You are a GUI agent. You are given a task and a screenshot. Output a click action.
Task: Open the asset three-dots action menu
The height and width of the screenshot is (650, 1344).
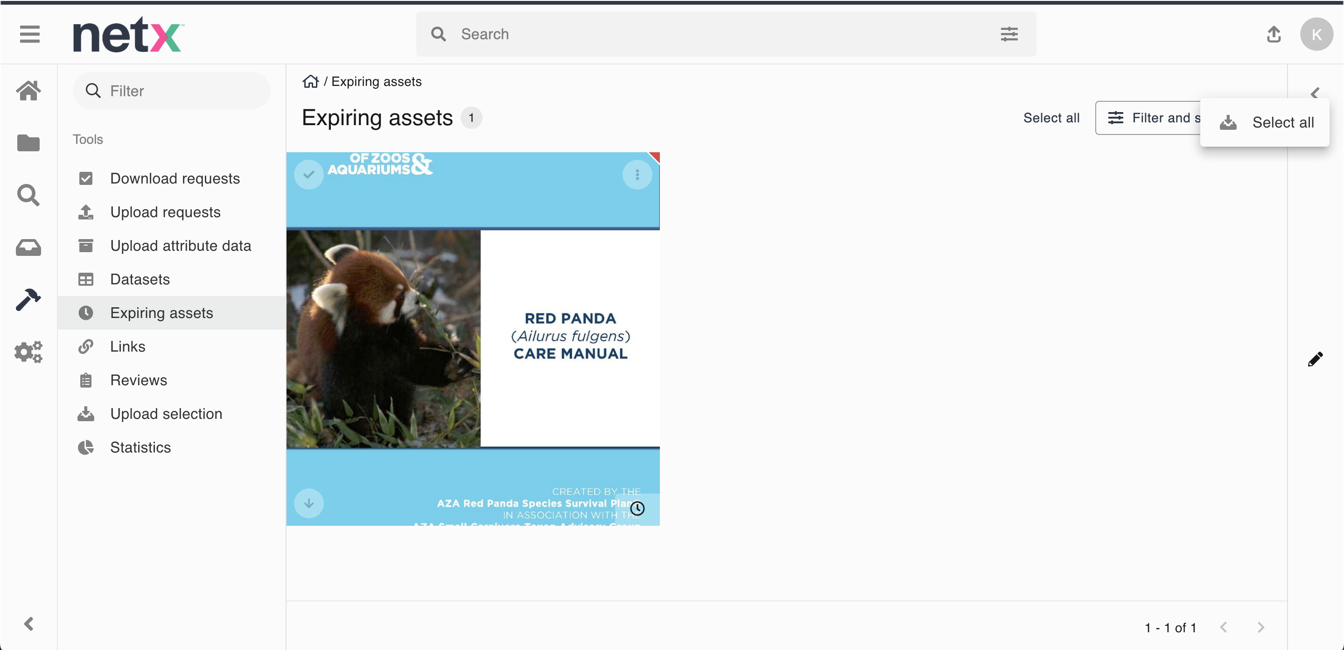point(637,174)
